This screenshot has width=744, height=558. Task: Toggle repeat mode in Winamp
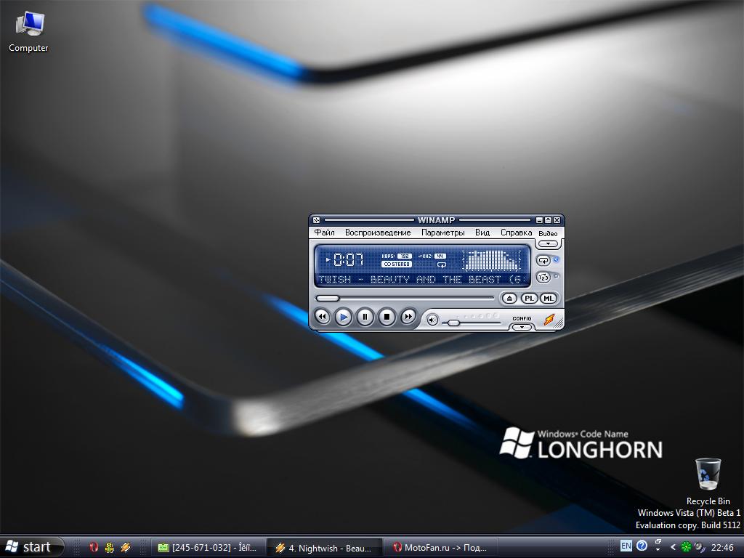[x=543, y=261]
